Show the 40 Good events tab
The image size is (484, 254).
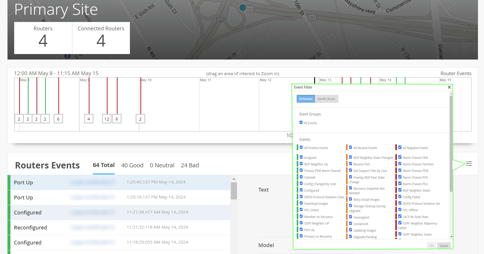(x=132, y=165)
